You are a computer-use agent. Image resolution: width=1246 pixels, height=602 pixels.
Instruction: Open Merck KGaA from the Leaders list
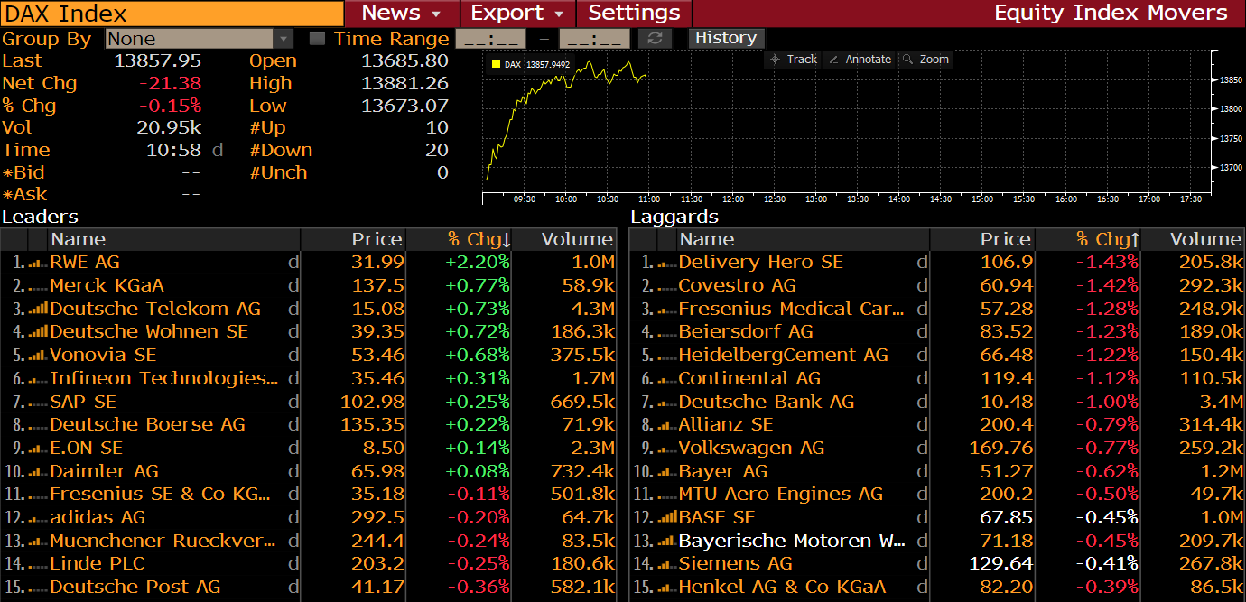point(107,285)
